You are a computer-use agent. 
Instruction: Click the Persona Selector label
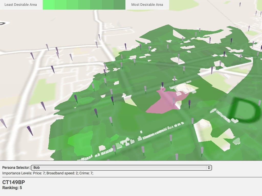16,167
